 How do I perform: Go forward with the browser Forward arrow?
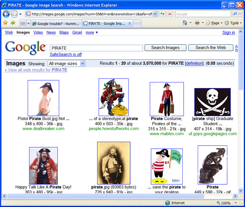tap(14, 14)
